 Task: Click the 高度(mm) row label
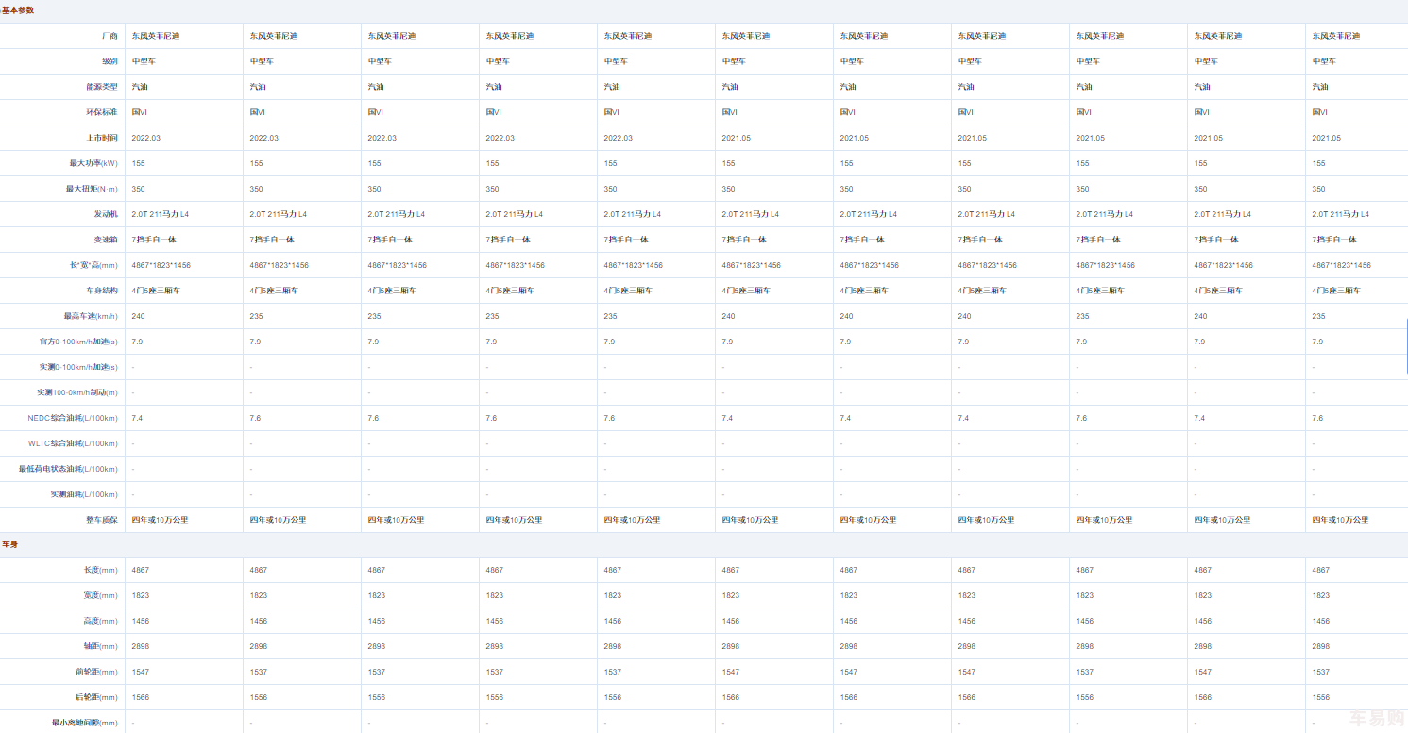pyautogui.click(x=101, y=621)
